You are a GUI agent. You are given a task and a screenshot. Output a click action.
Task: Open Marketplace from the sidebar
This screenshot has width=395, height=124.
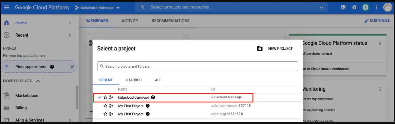(27, 96)
